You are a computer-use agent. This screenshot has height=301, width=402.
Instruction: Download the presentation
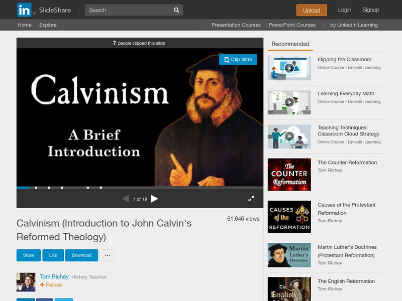click(81, 255)
